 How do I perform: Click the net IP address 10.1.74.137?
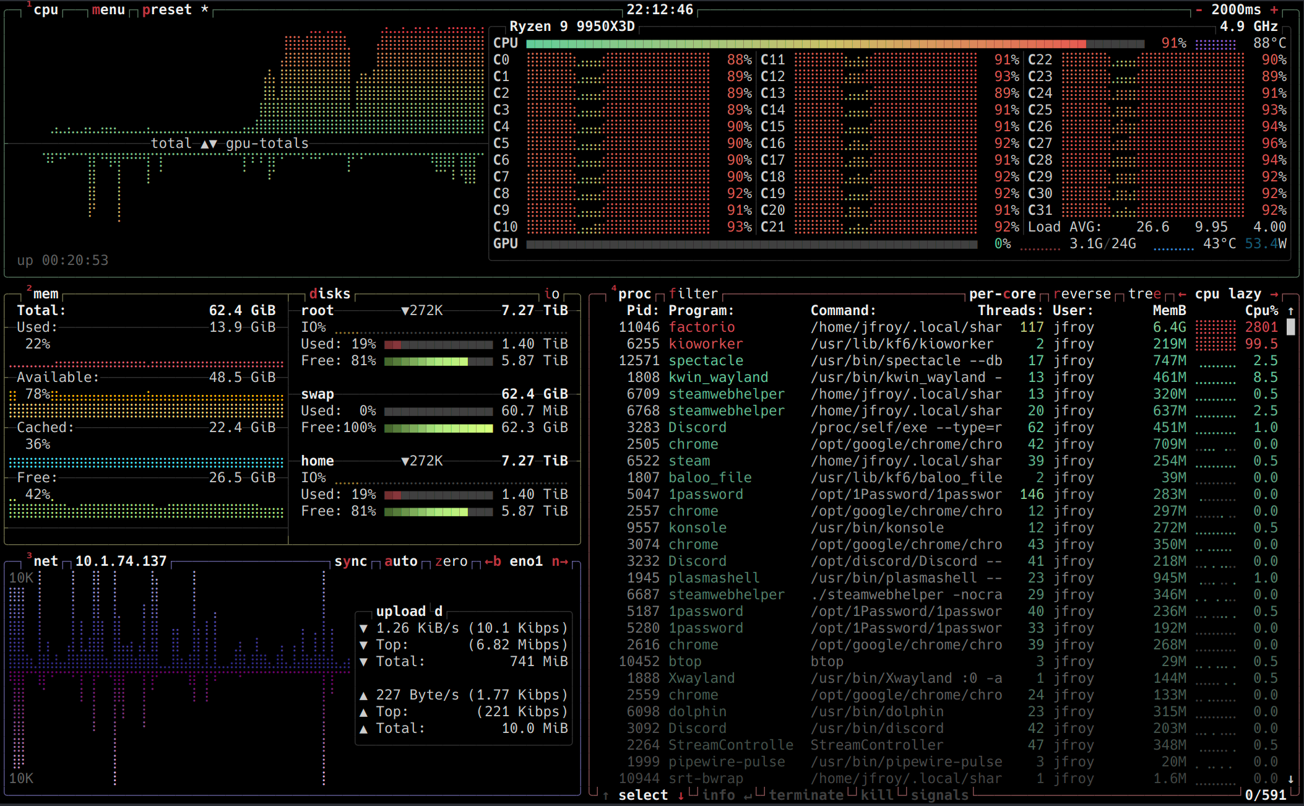(121, 561)
